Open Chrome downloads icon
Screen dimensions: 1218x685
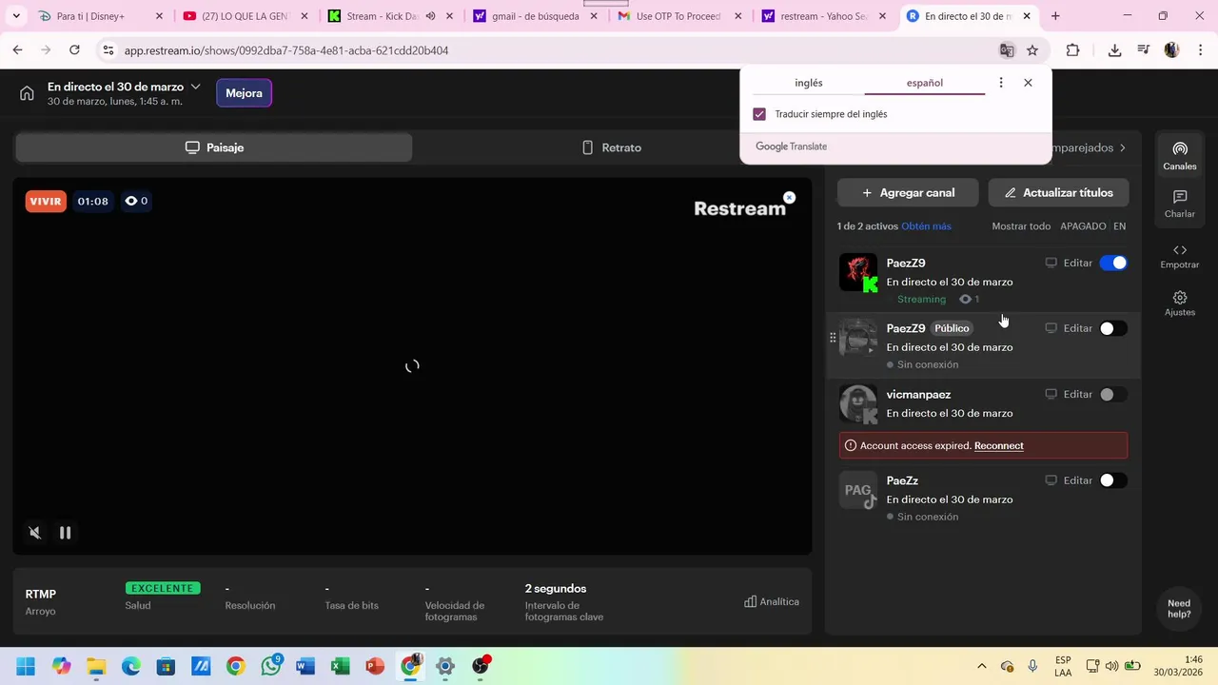coord(1114,50)
